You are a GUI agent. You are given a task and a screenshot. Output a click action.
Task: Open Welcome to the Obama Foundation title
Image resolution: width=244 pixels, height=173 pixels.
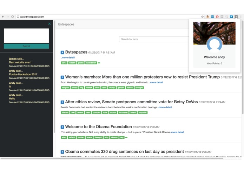point(99,127)
